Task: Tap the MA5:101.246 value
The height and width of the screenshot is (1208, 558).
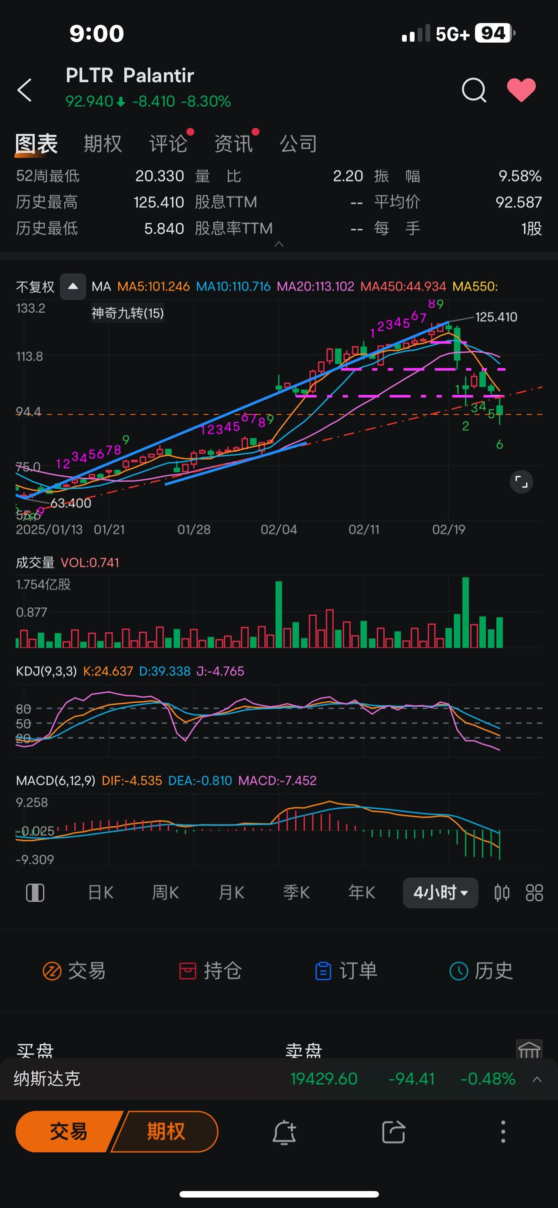Action: point(153,287)
